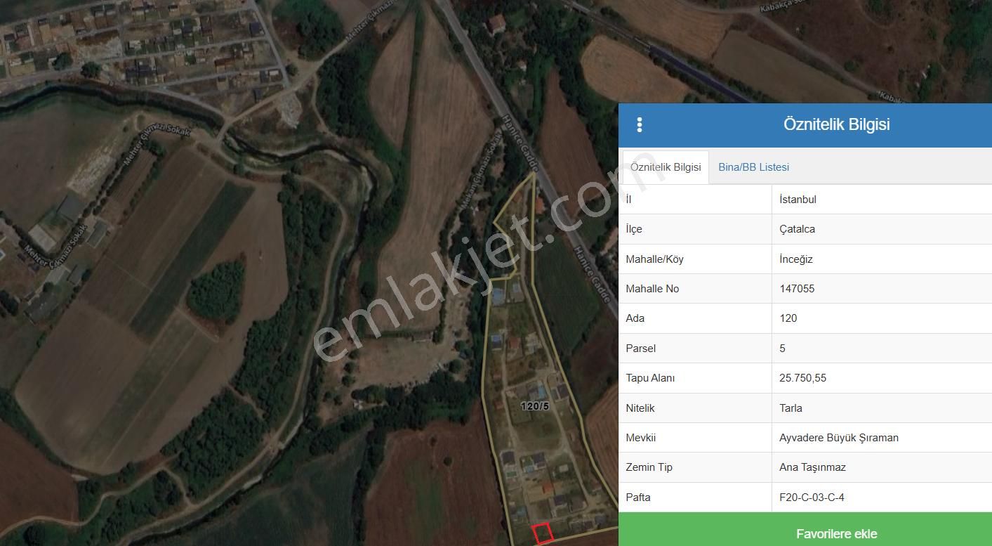Click the Pafta value F20-C-03-C-4
The image size is (992, 546).
point(812,497)
